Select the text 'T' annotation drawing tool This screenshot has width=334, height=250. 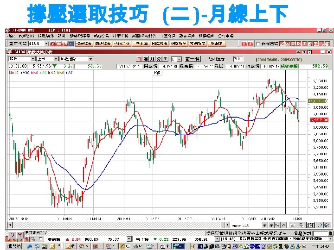305,44
